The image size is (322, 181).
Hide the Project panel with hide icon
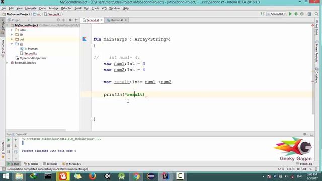(76, 20)
